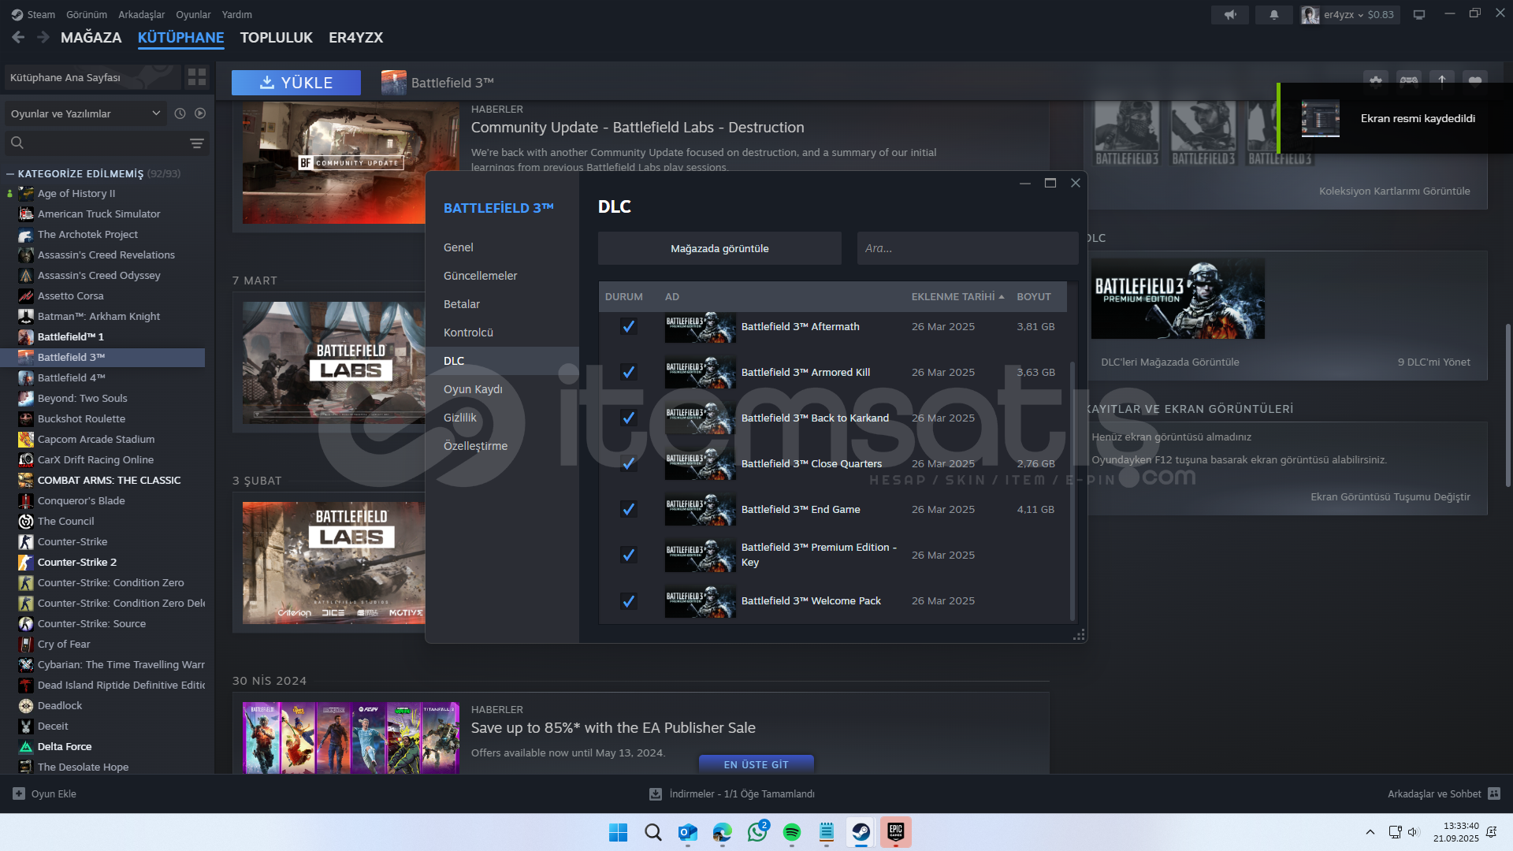Click Ekran Görüntüsü Tuşumu Değiştir link
This screenshot has height=851, width=1513.
(x=1390, y=496)
